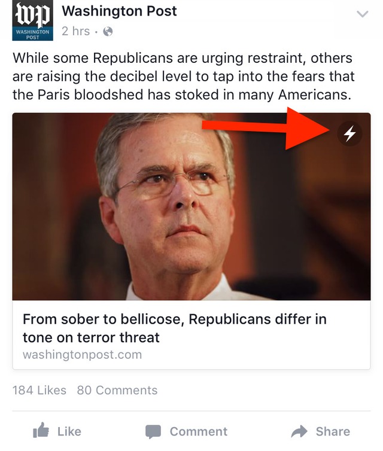Click the washingtonpost.com domain text
This screenshot has width=383, height=451.
pyautogui.click(x=82, y=354)
